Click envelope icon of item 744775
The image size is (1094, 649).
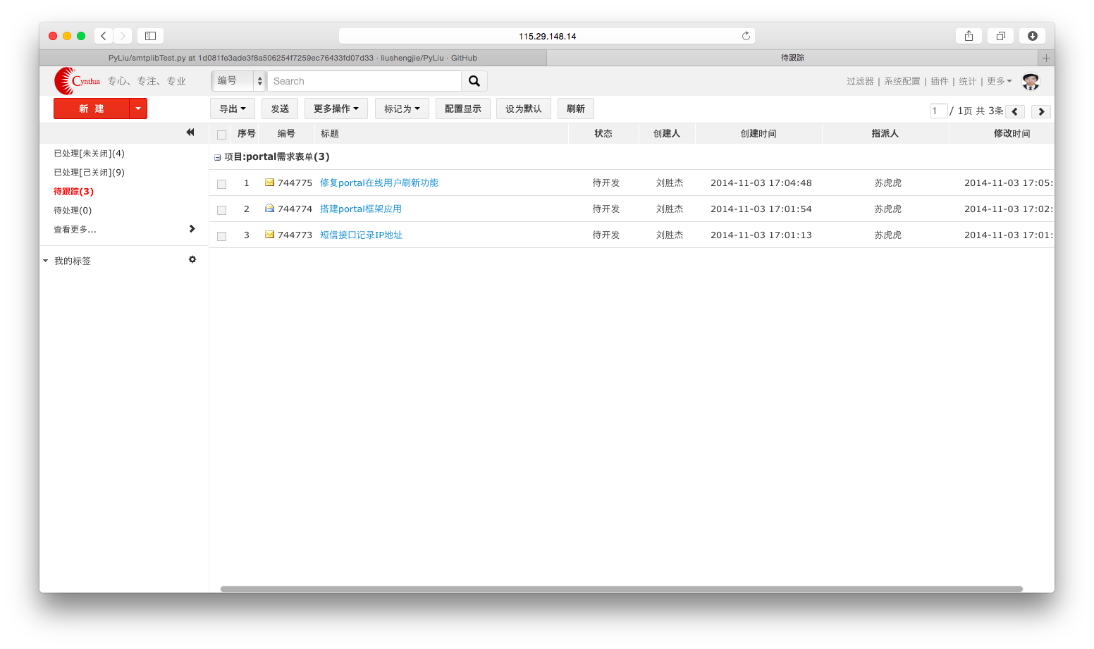click(x=269, y=183)
